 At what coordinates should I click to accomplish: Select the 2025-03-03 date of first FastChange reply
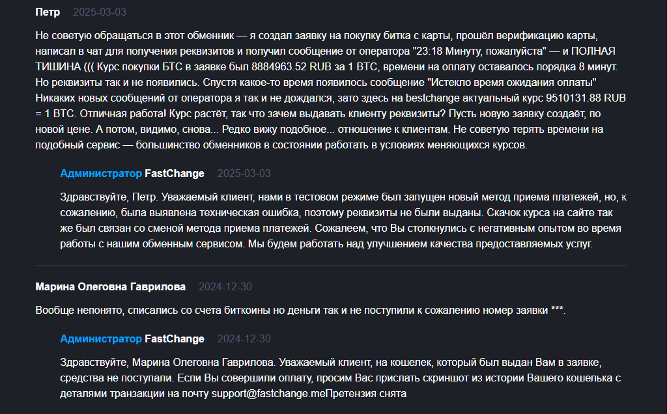coord(244,173)
